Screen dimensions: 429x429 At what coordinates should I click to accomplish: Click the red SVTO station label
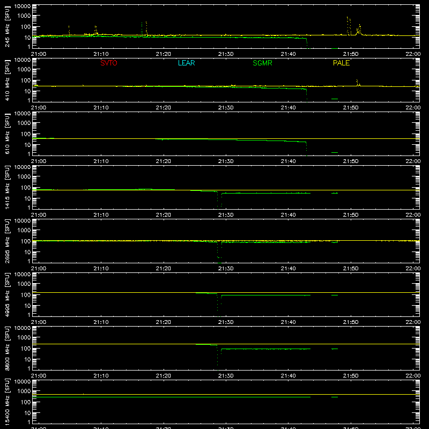(x=109, y=63)
